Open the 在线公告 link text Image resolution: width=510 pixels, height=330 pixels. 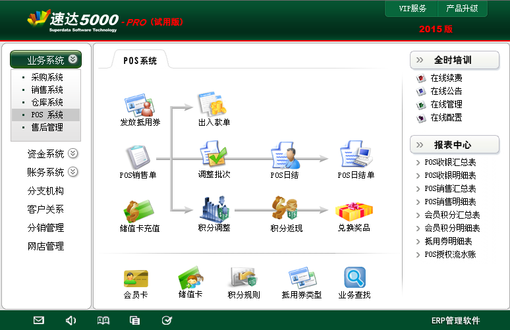(x=446, y=91)
